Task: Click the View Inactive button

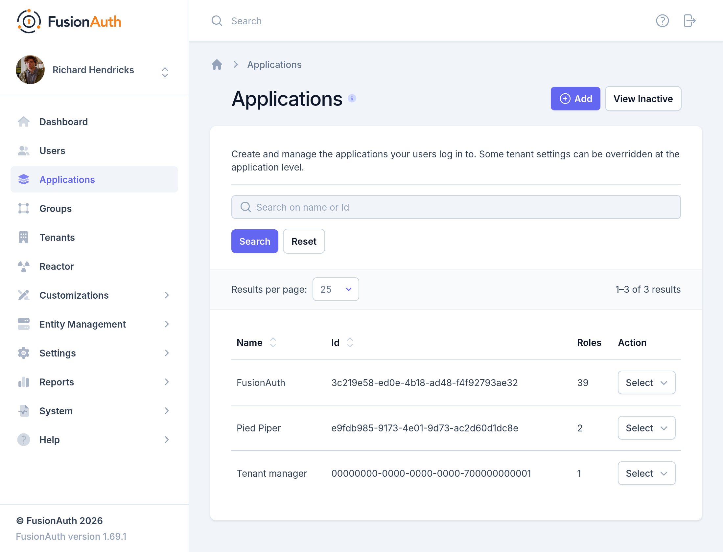Action: pos(643,99)
